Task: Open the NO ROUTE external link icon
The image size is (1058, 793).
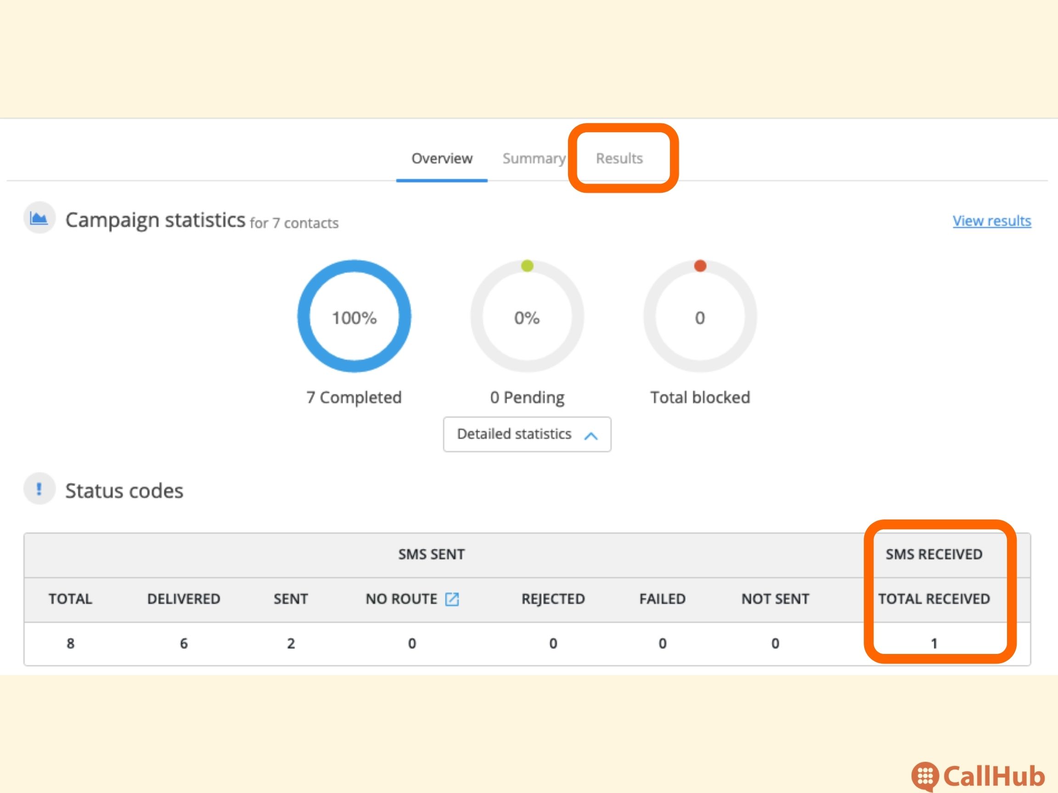Action: [x=451, y=599]
